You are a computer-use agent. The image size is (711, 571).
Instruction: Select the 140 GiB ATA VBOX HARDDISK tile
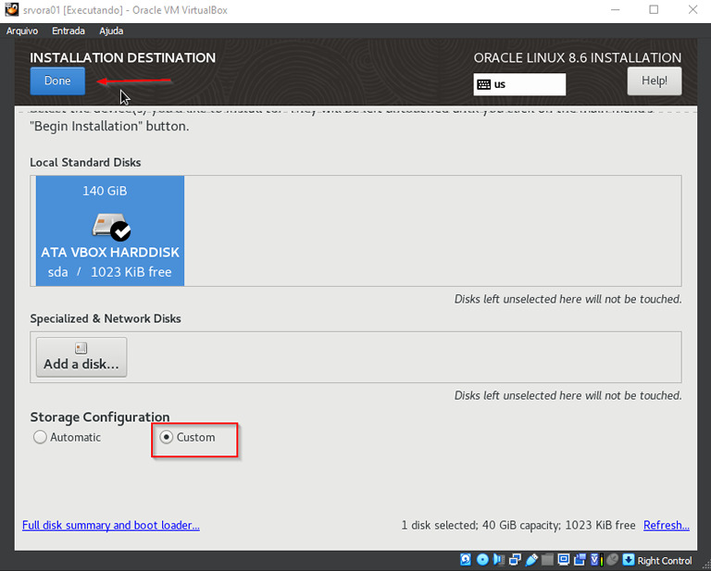(x=110, y=230)
